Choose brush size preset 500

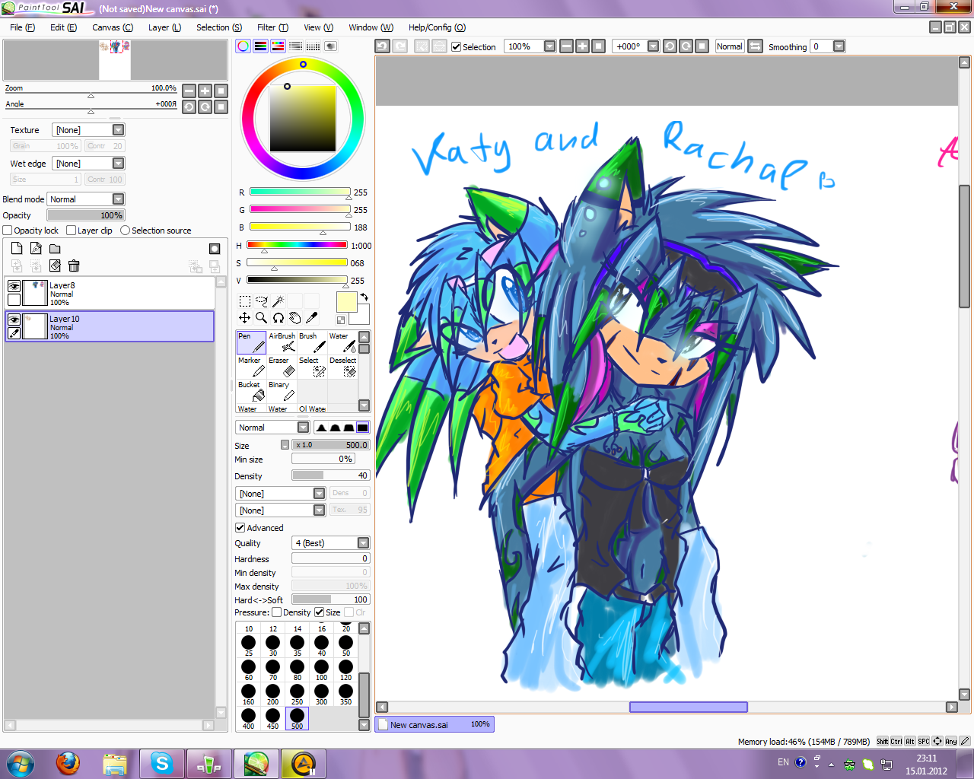click(x=297, y=717)
